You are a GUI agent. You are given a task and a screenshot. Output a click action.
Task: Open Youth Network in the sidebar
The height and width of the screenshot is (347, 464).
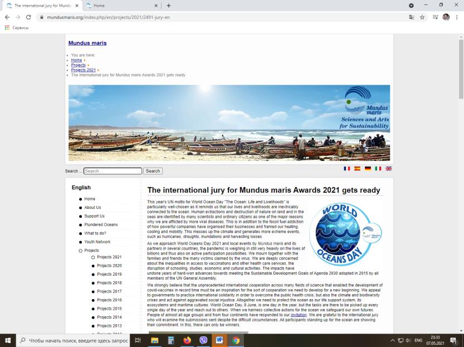point(97,242)
